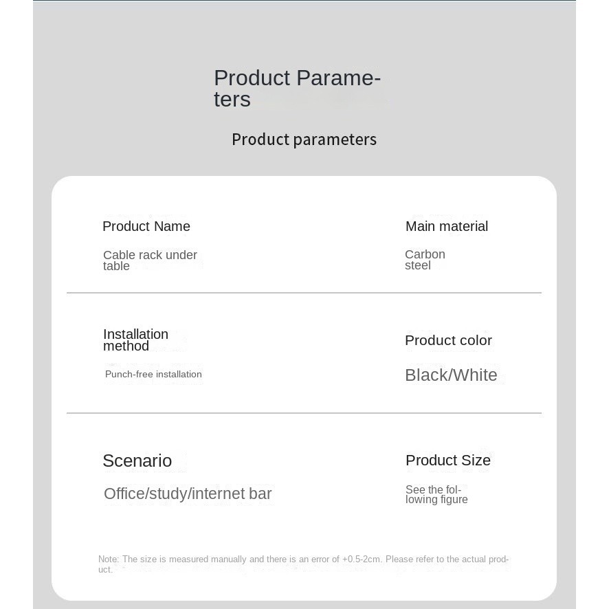The width and height of the screenshot is (609, 609).
Task: Select the "Product color" label
Action: tap(448, 340)
